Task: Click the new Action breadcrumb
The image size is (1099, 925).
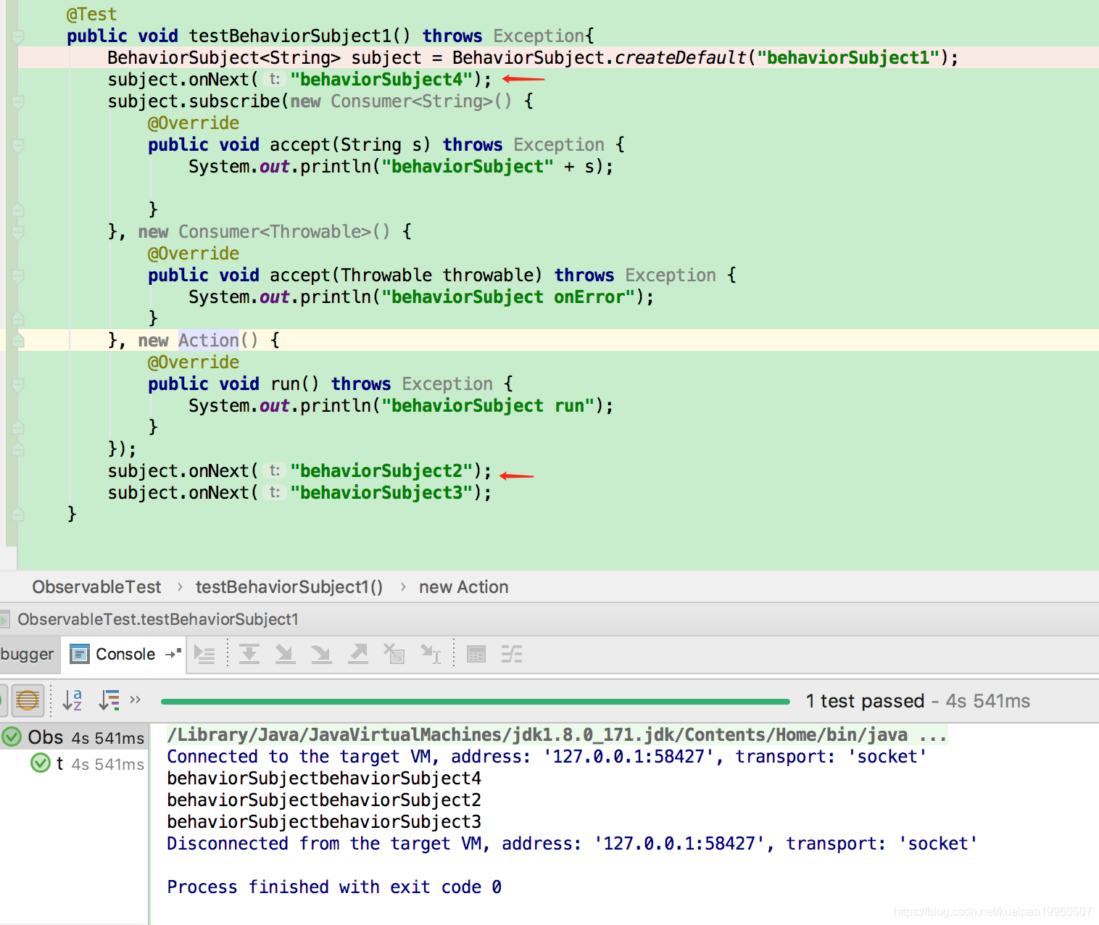Action: click(463, 586)
